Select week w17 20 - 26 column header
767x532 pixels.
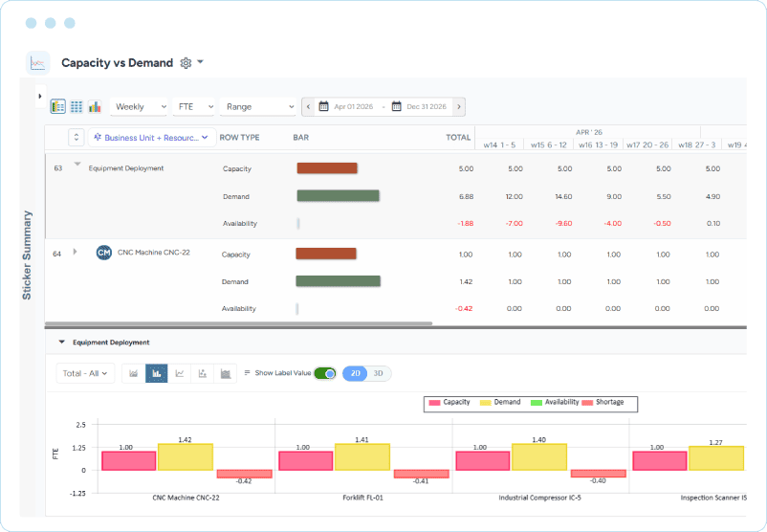(x=647, y=144)
